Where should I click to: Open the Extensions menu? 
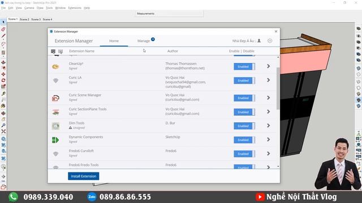75,8
